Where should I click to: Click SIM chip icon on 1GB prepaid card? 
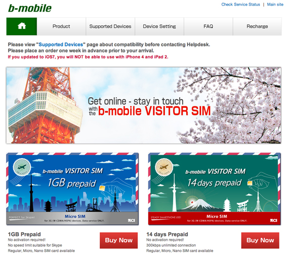tap(101, 188)
